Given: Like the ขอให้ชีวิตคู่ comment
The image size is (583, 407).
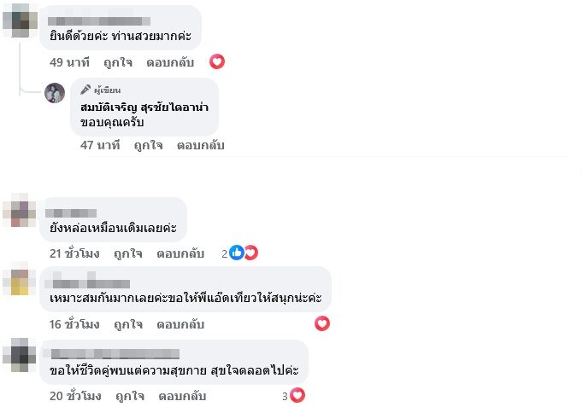Looking at the screenshot, I should tap(129, 396).
